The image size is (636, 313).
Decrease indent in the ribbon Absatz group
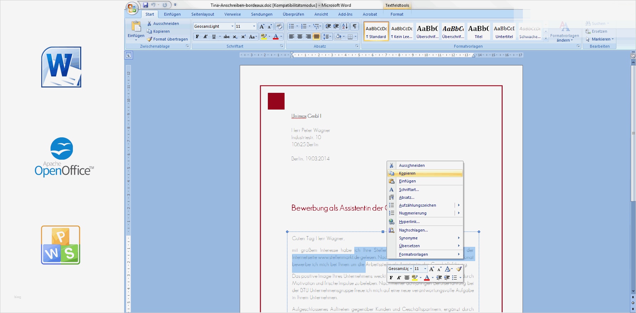[x=328, y=26]
